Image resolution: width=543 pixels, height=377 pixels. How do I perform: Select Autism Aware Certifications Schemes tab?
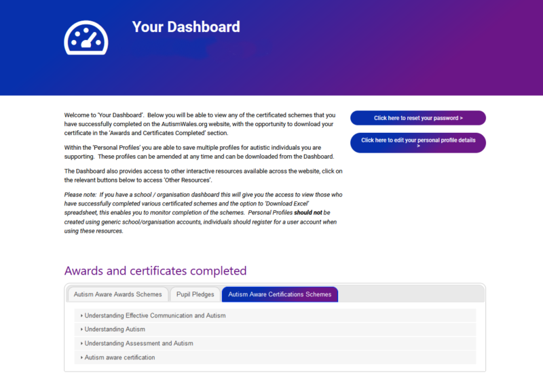tap(280, 294)
